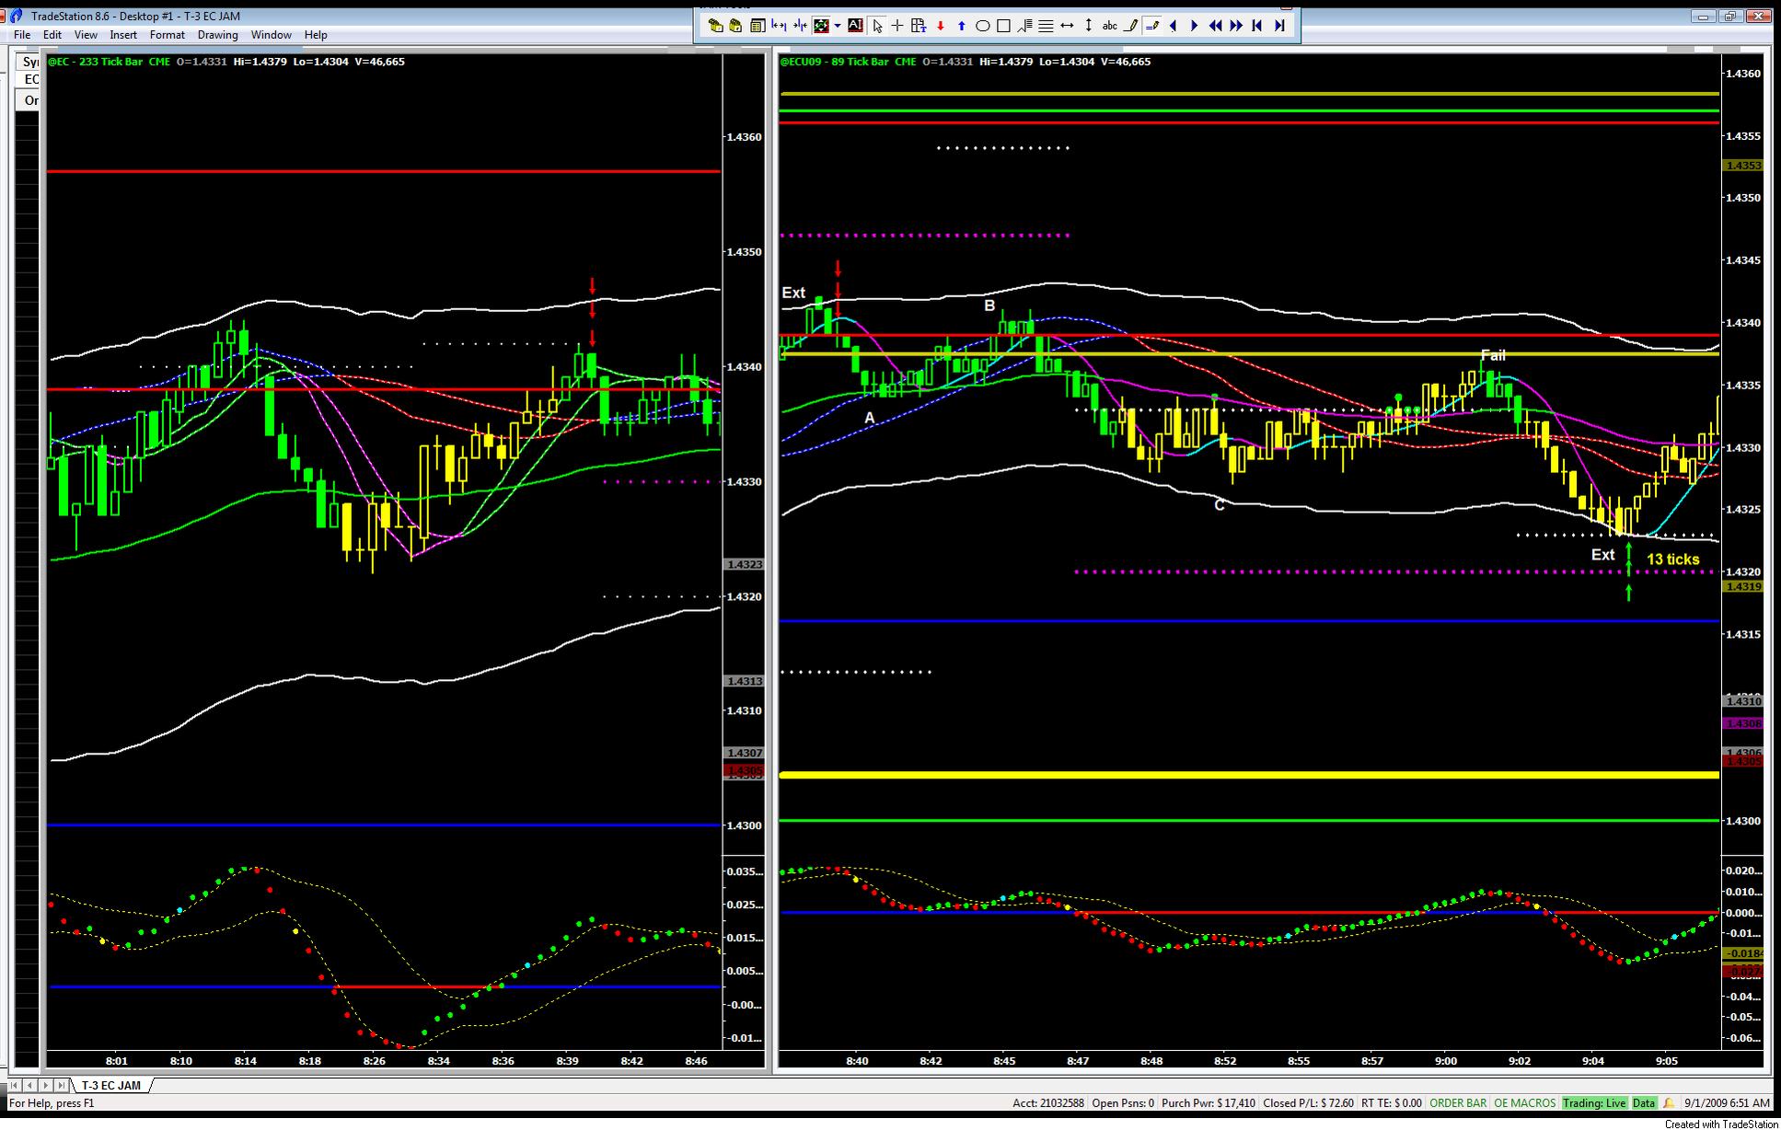Select the T-3 EC JAM workspace tab
The image size is (1781, 1130).
click(110, 1086)
